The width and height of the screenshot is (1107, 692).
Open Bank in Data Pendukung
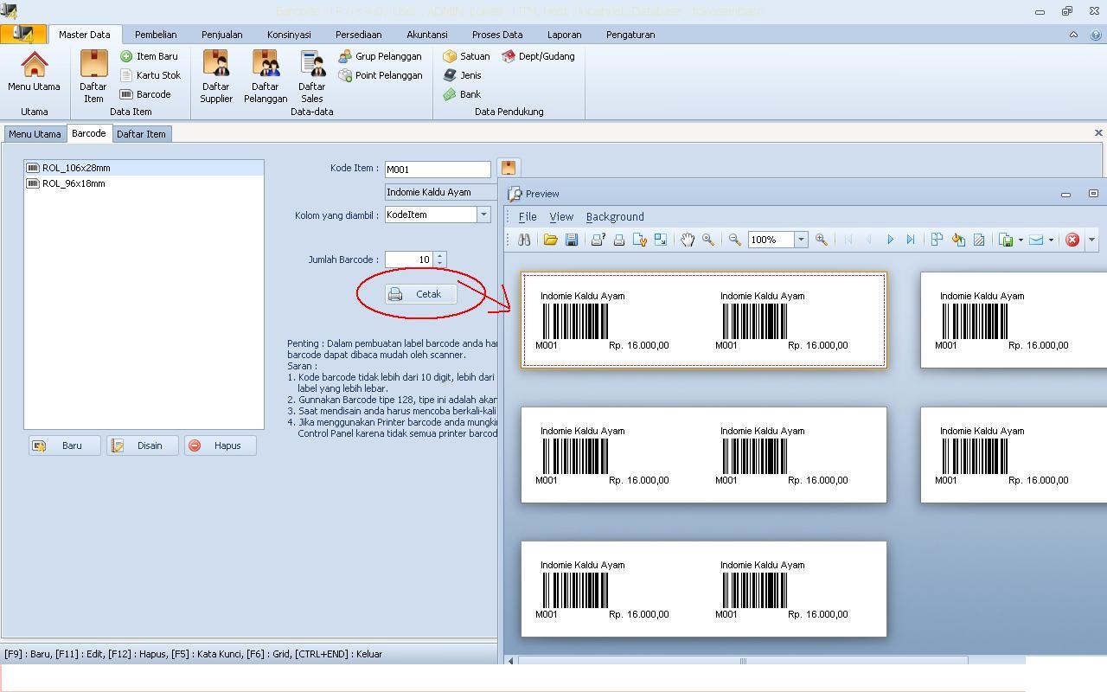(x=462, y=94)
